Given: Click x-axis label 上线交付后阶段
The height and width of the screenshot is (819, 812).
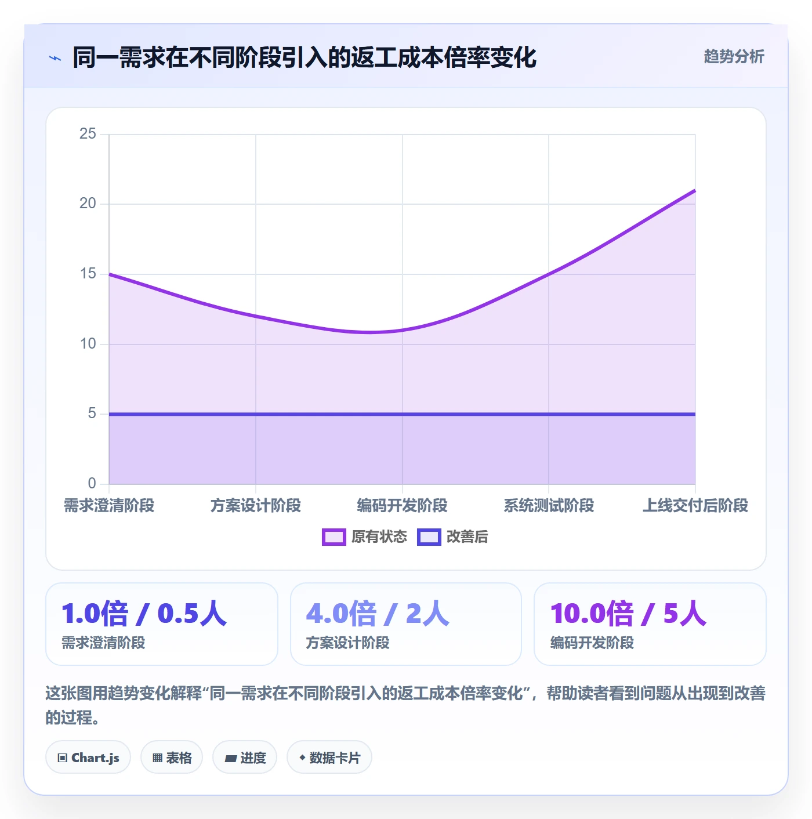Looking at the screenshot, I should coord(695,506).
